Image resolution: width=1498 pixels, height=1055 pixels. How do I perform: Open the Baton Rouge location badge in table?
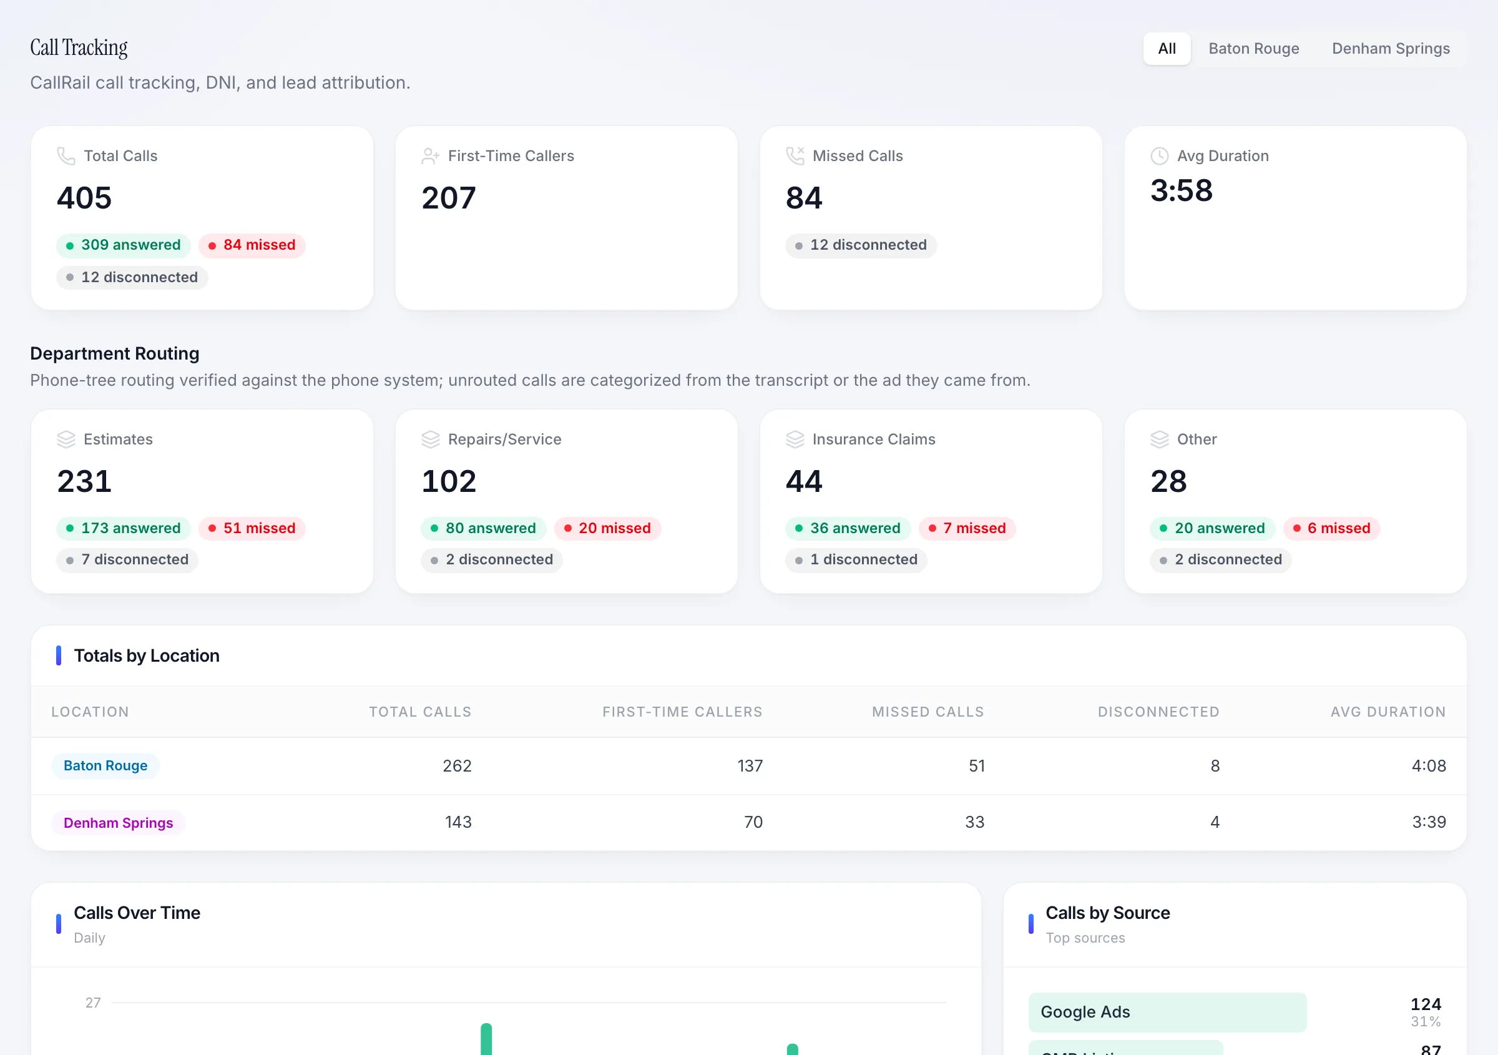[x=105, y=765]
